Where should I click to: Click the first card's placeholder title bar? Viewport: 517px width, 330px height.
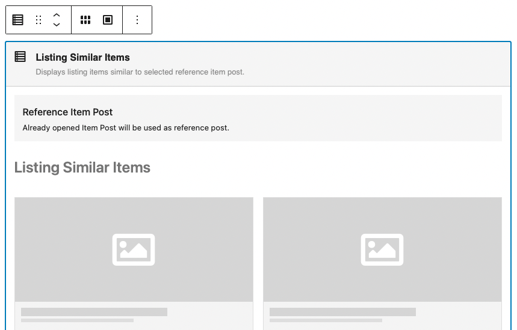[94, 312]
